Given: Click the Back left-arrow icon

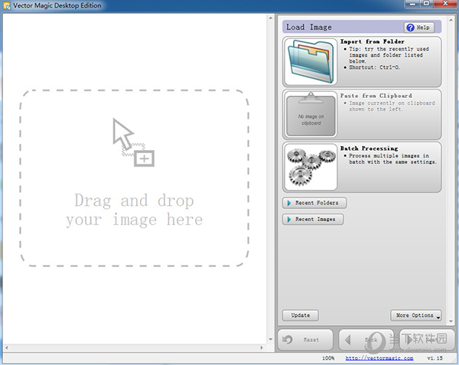Looking at the screenshot, I should pos(348,340).
